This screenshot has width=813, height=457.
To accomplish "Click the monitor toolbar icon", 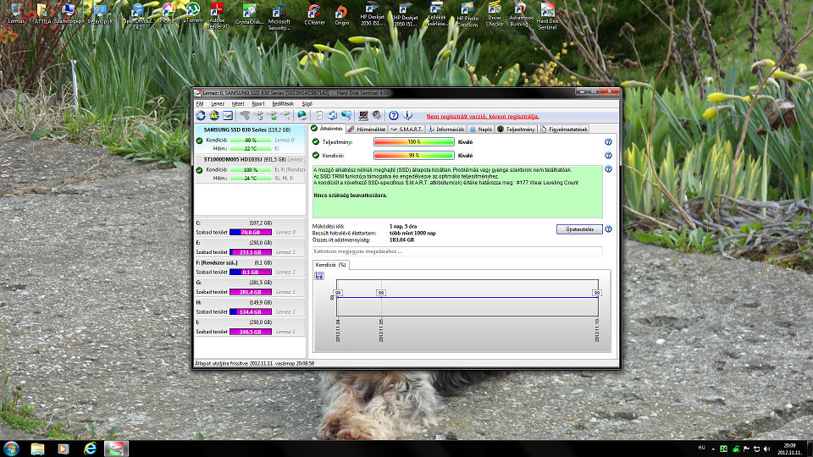I will tap(363, 116).
